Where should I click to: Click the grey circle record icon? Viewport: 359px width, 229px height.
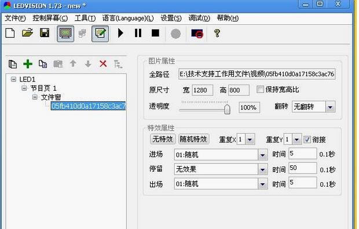tap(175, 34)
